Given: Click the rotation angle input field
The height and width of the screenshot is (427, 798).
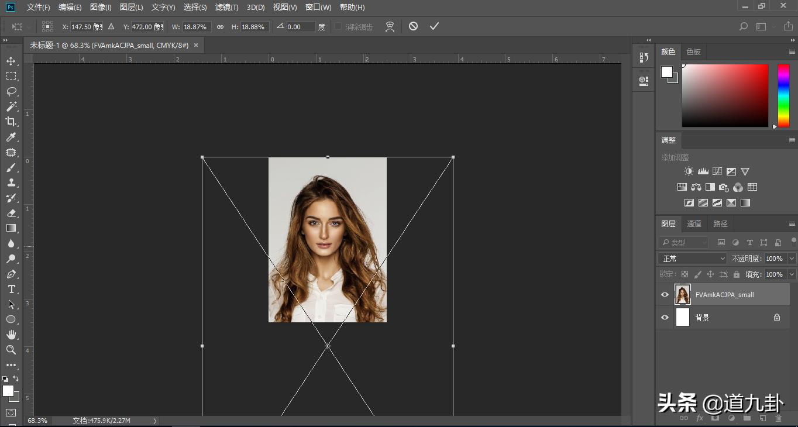Looking at the screenshot, I should tap(301, 27).
